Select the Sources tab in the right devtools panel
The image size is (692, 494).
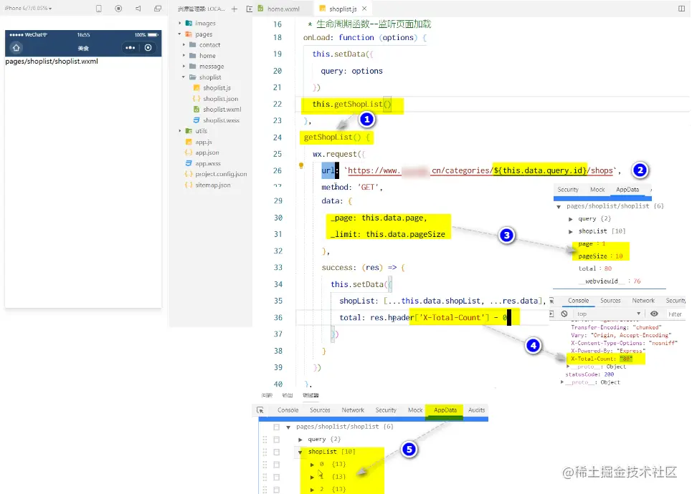pyautogui.click(x=610, y=301)
